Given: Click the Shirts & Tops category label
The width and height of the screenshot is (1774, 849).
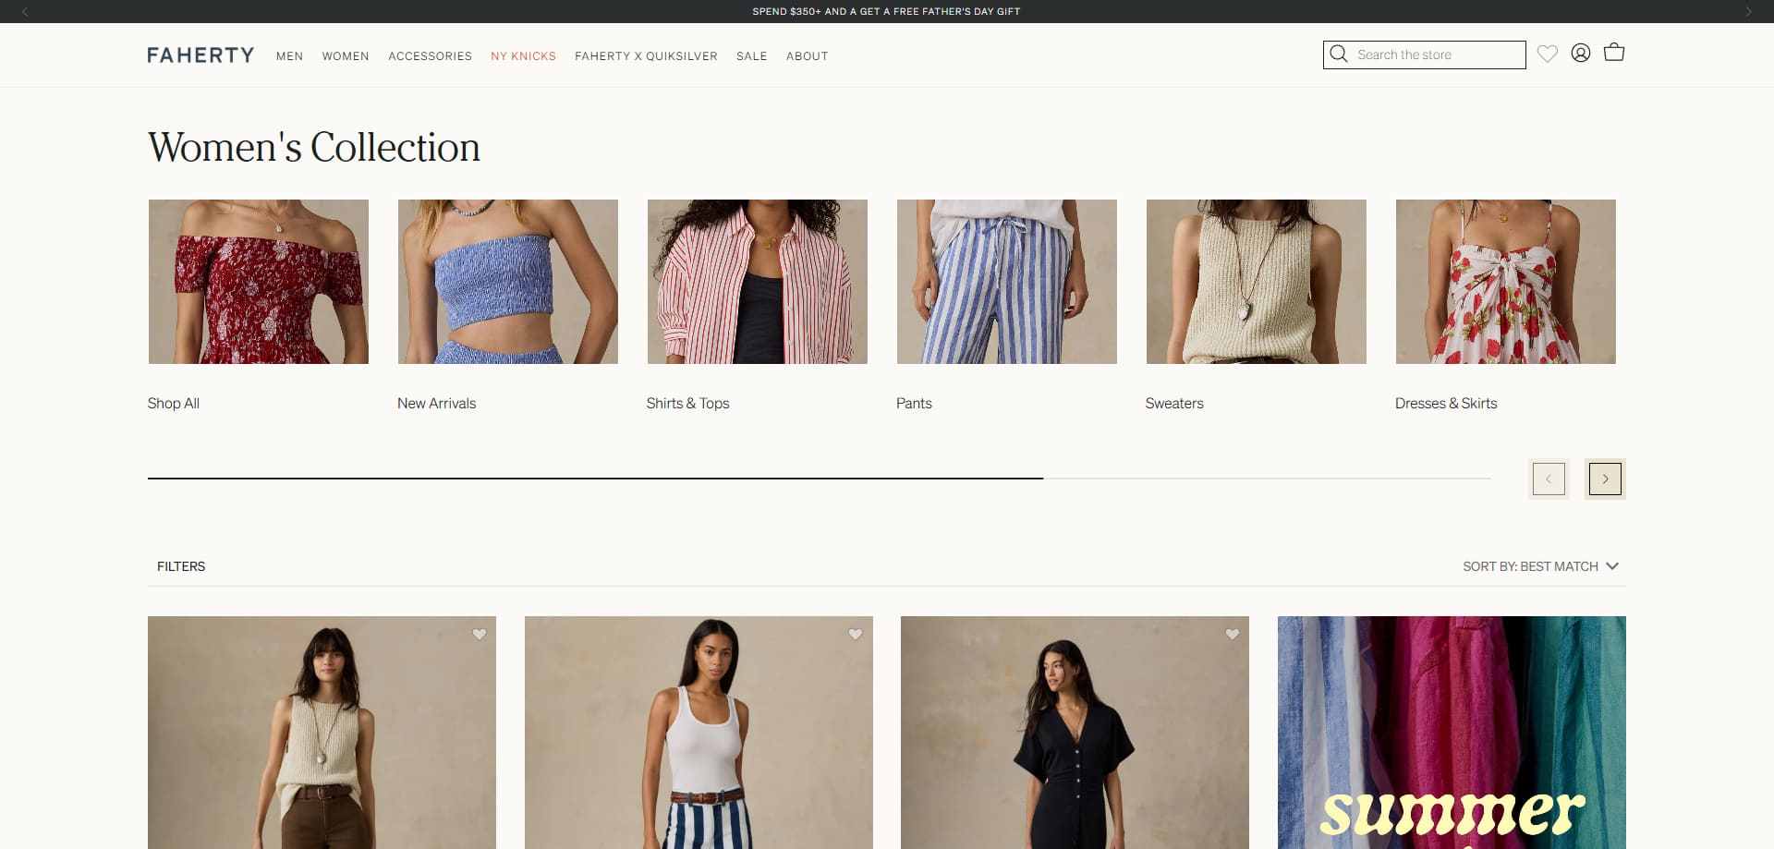Looking at the screenshot, I should click(687, 404).
